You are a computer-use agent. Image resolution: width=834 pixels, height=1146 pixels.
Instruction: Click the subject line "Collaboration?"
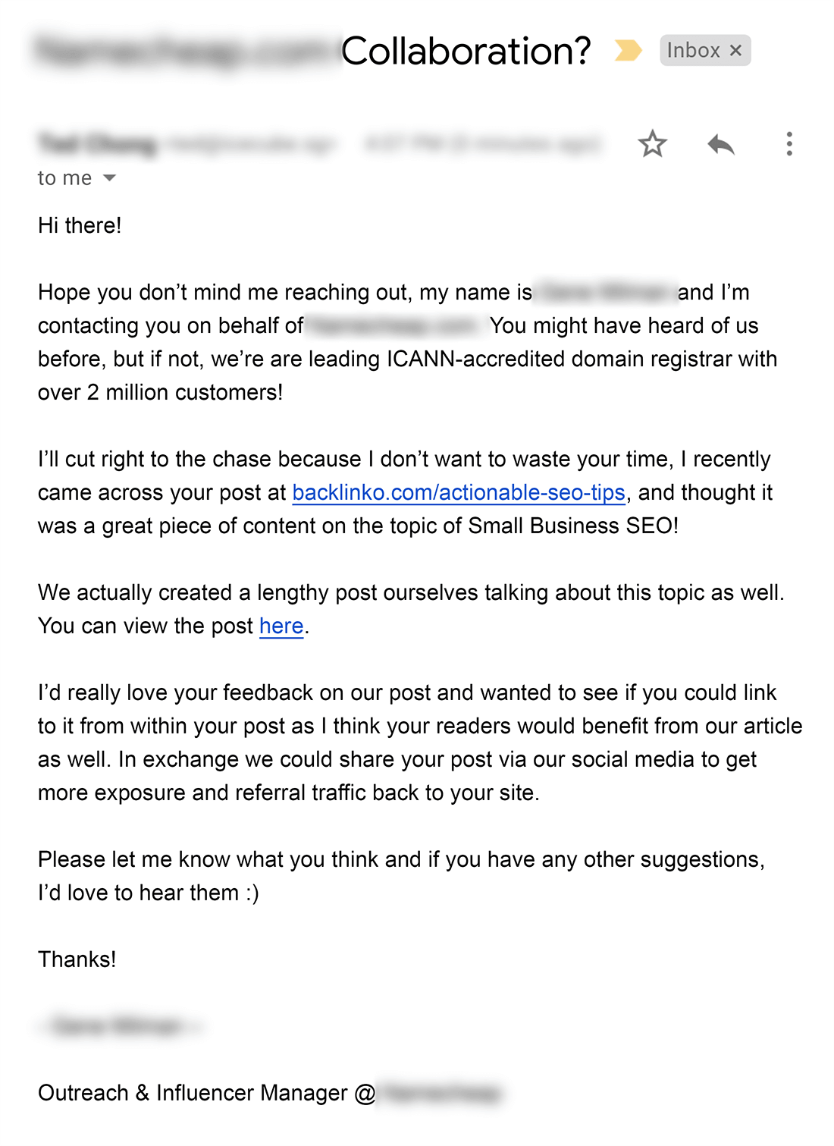pos(467,50)
